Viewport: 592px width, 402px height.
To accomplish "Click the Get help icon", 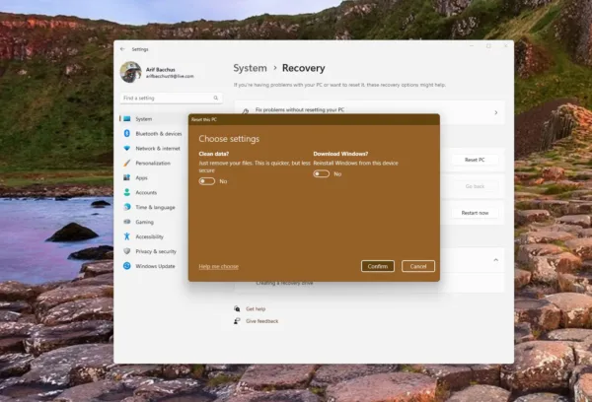I will coord(237,308).
